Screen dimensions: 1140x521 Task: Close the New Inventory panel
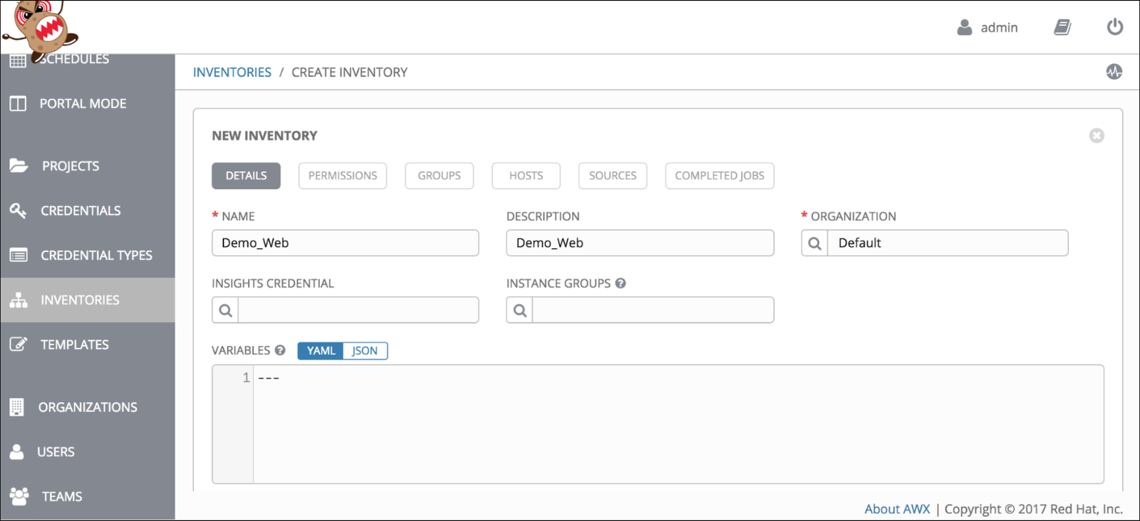pos(1097,135)
